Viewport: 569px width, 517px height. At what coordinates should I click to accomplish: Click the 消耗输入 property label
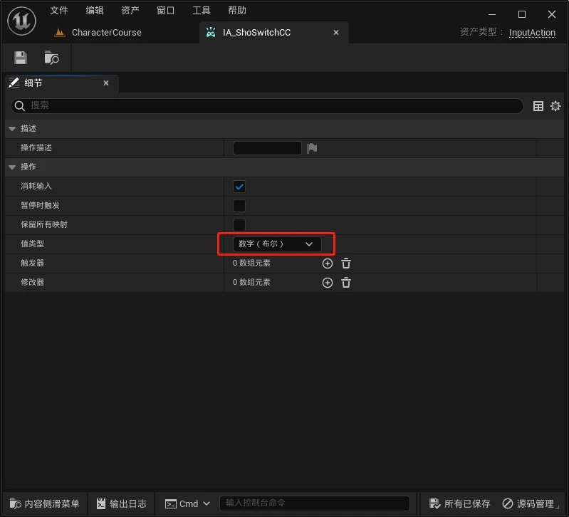click(x=36, y=186)
